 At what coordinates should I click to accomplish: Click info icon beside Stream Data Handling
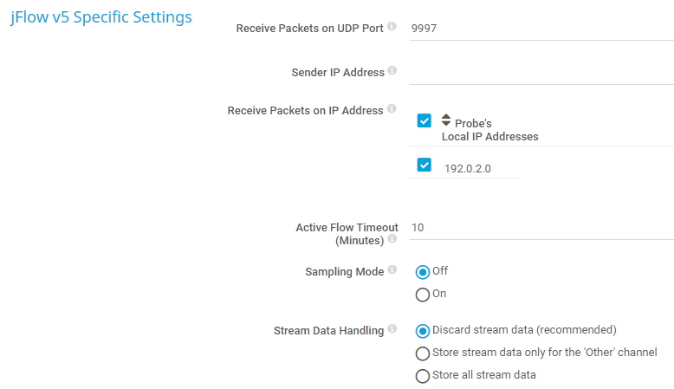(392, 329)
